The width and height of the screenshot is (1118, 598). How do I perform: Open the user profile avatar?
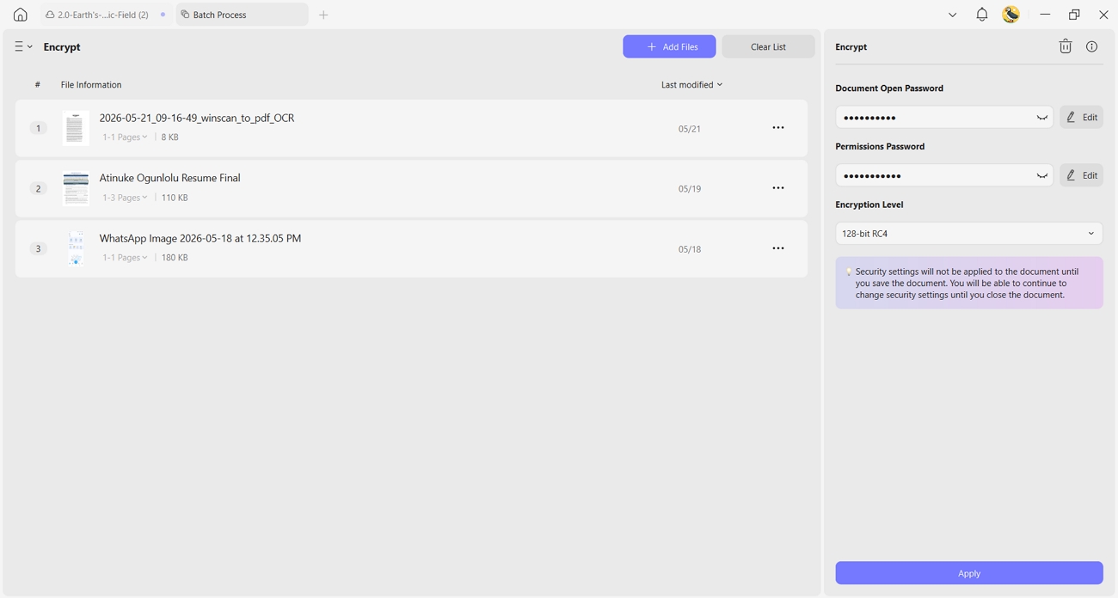coord(1010,15)
